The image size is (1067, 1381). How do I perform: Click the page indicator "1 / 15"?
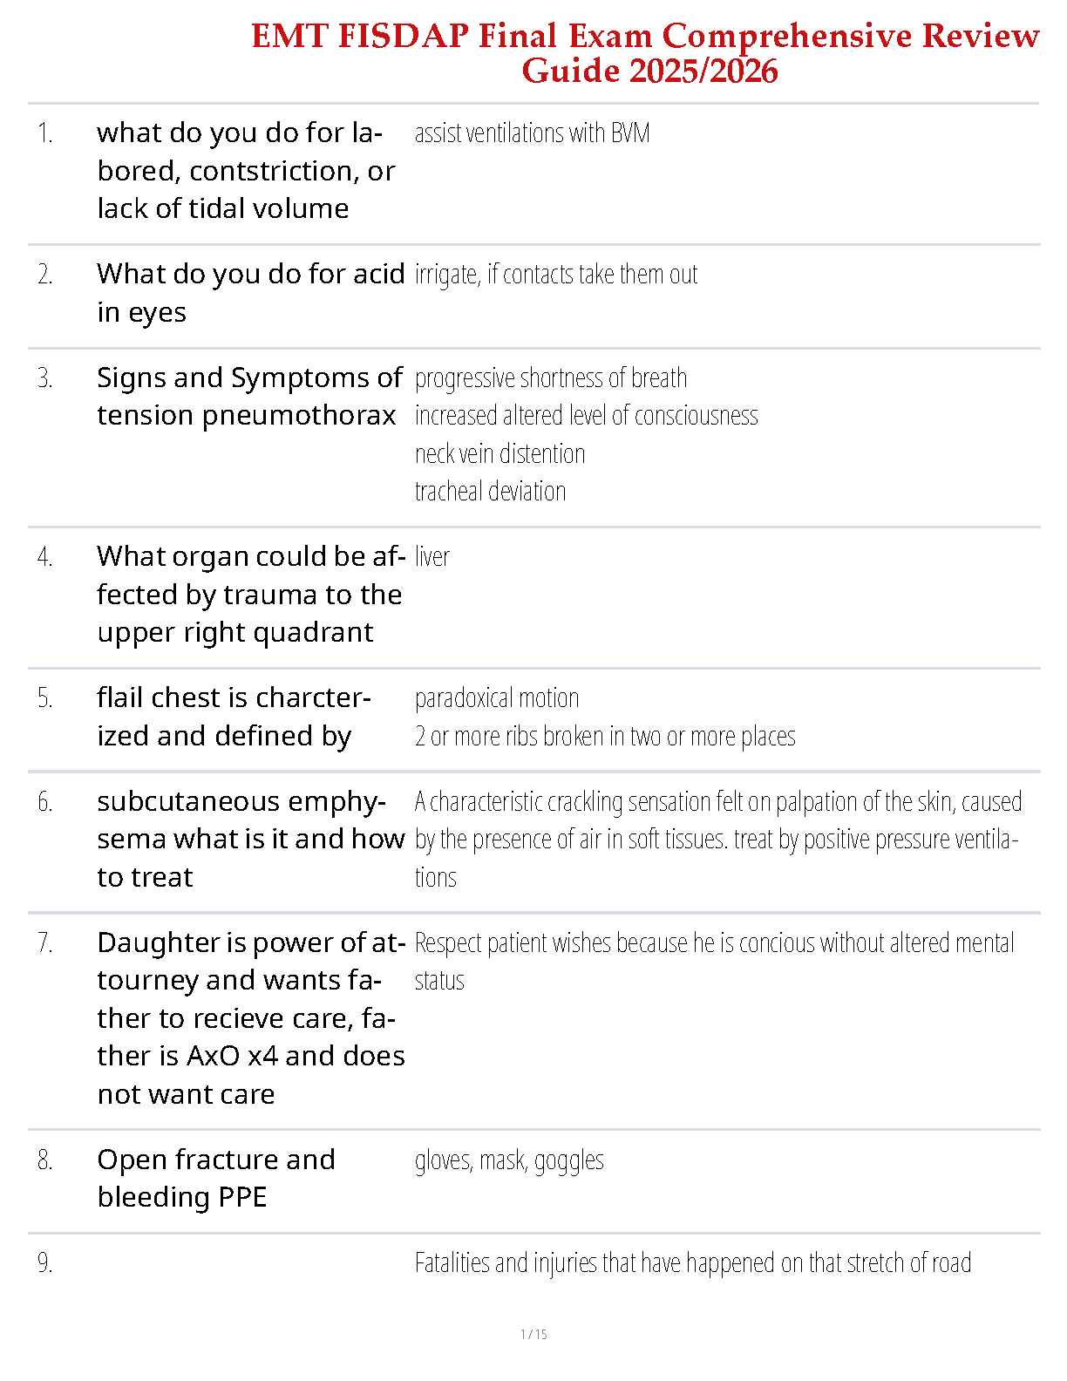[533, 1334]
